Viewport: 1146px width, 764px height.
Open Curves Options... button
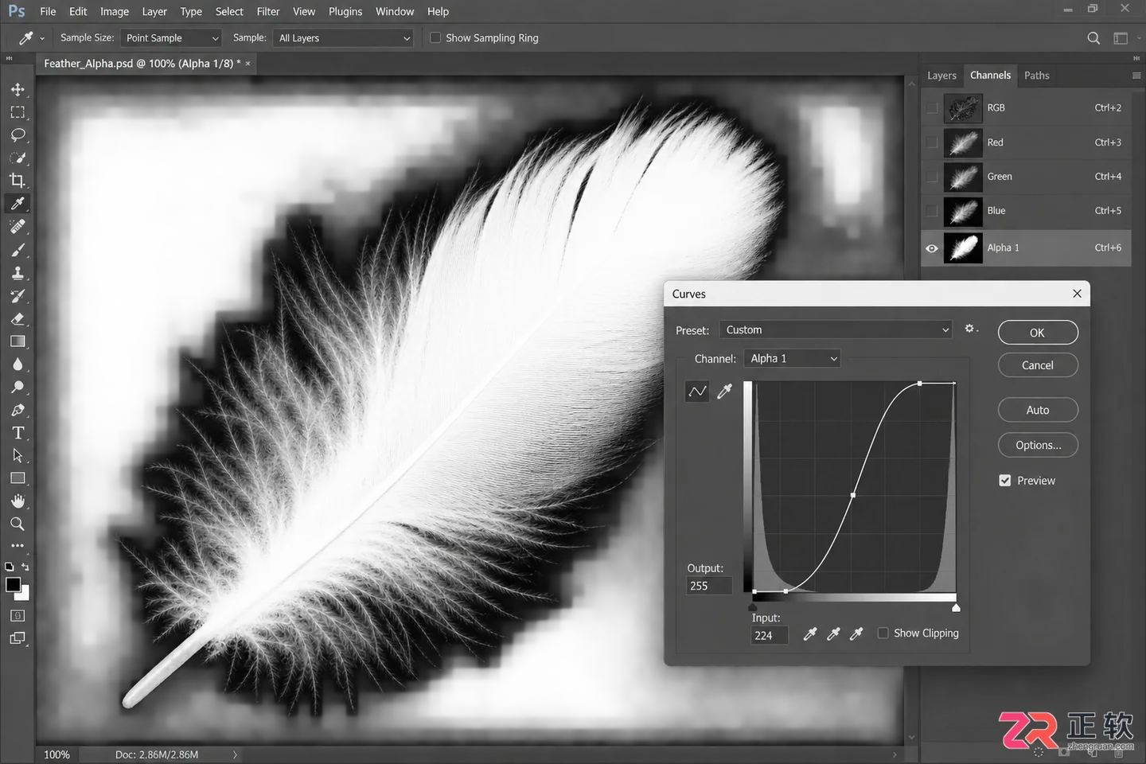(x=1038, y=445)
